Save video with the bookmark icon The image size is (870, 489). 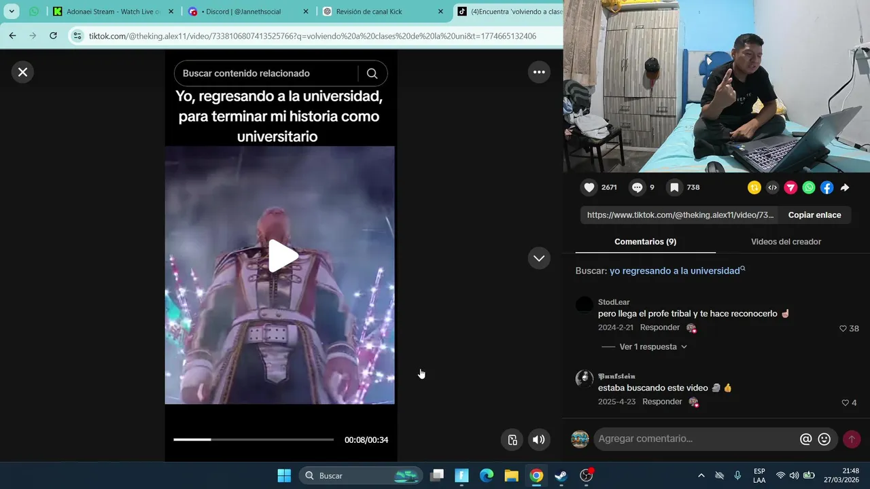tap(674, 187)
